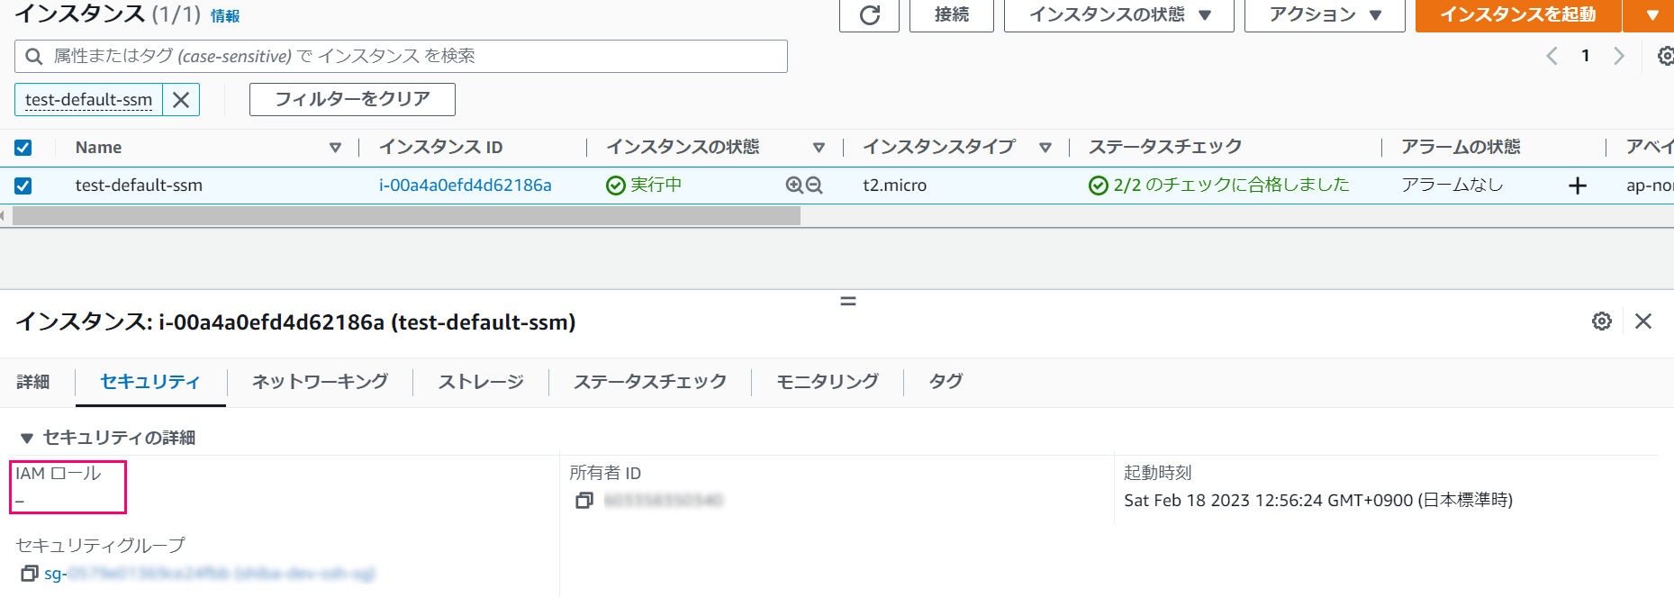Switch to the ストレージ tab
Viewport: 1674px width, 598px height.
click(481, 382)
